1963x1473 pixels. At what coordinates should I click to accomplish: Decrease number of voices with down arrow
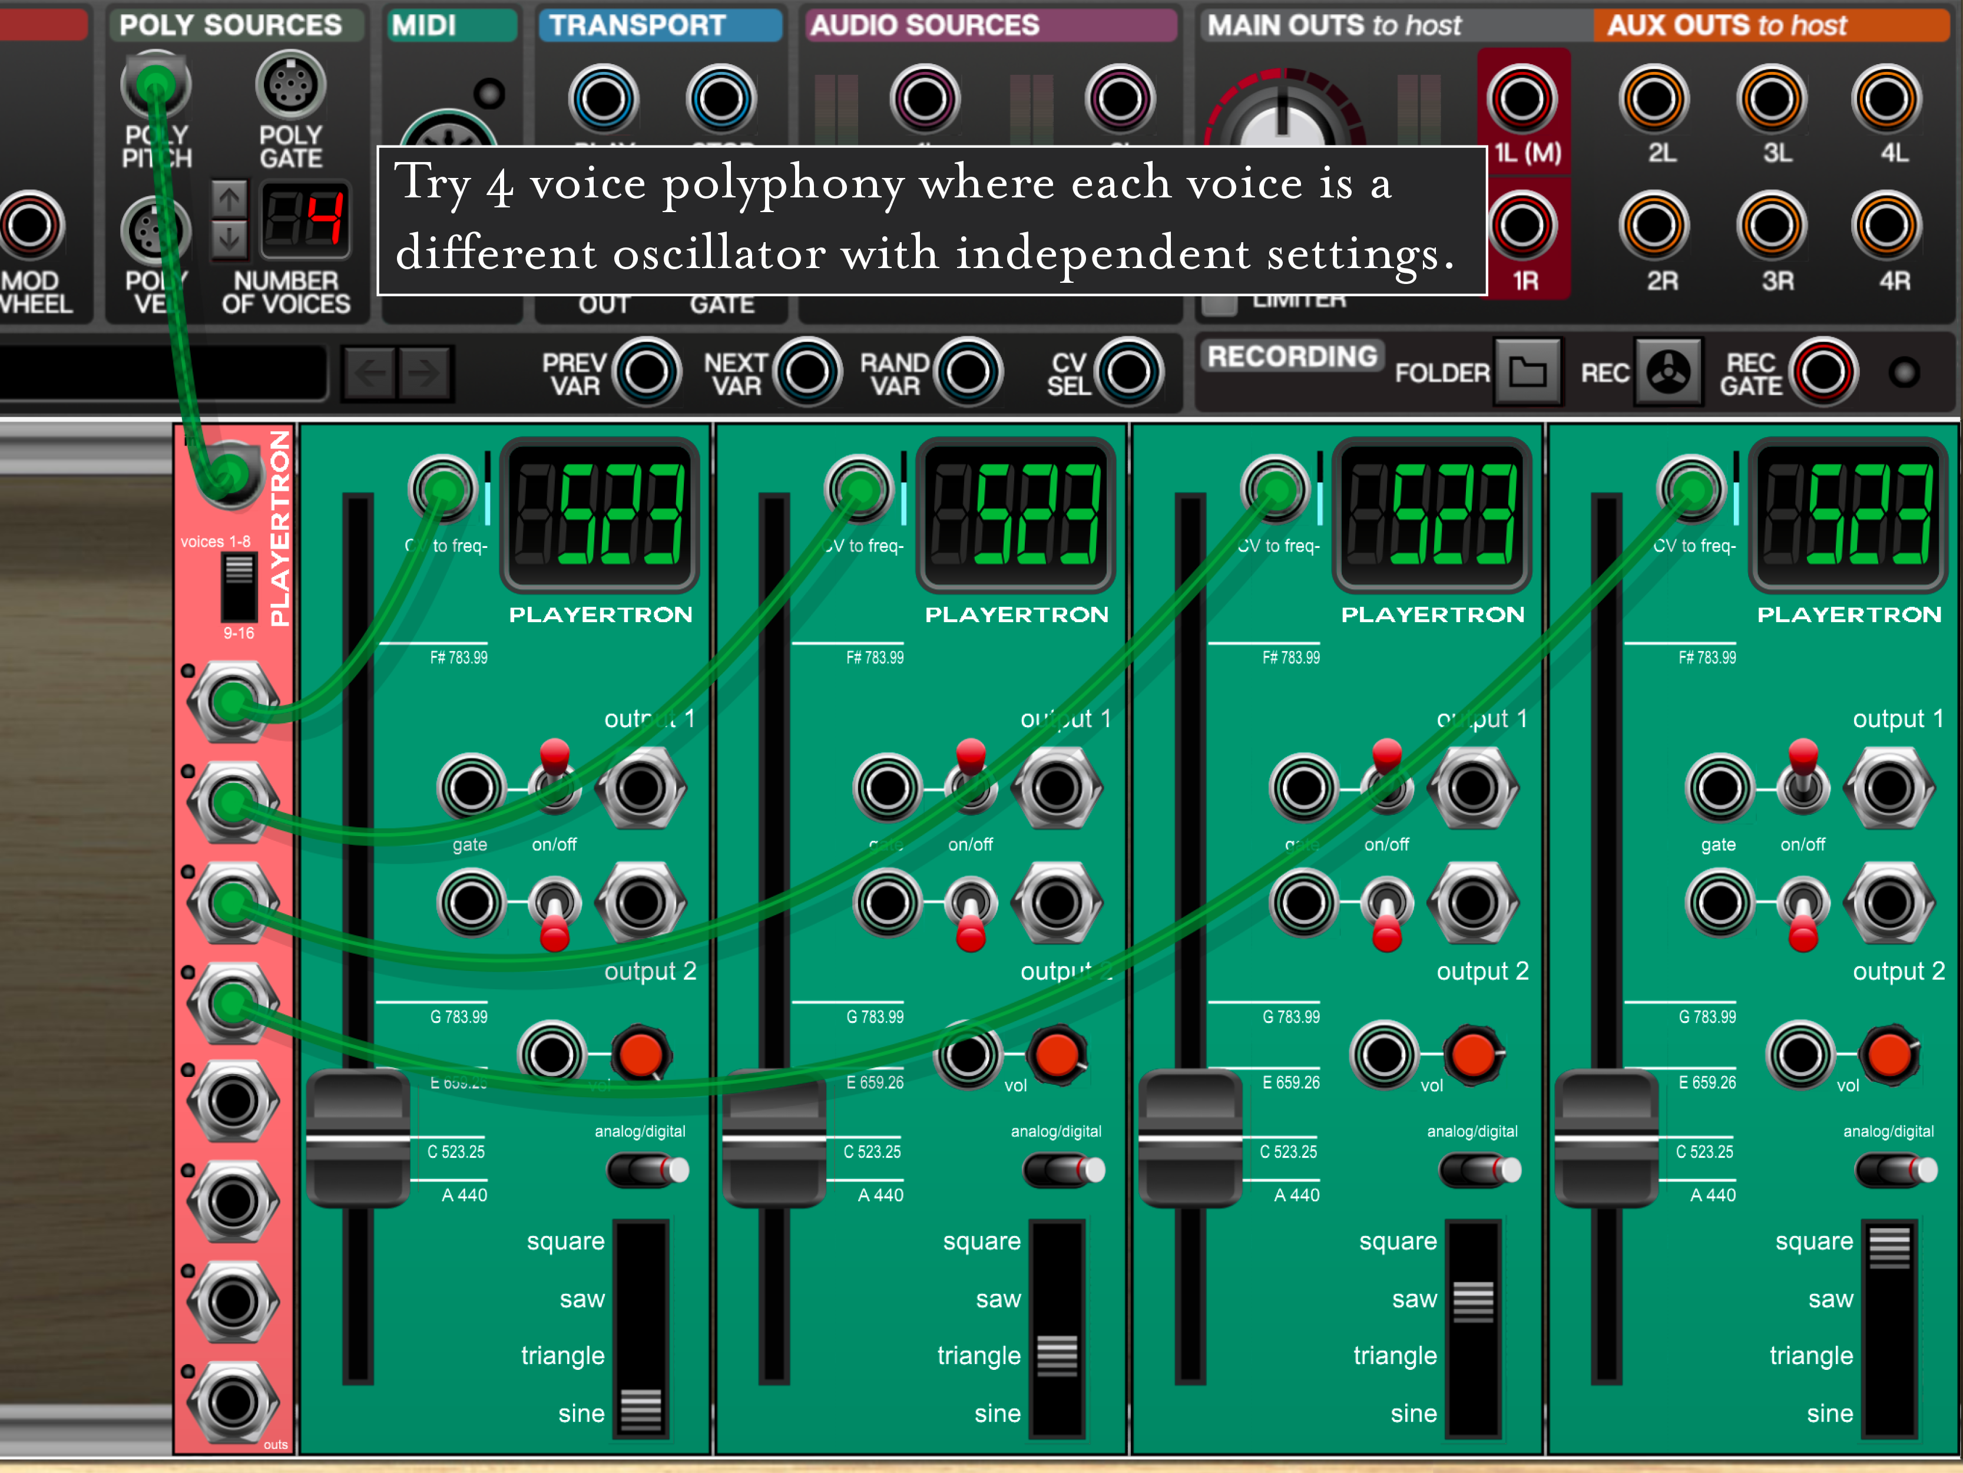230,239
